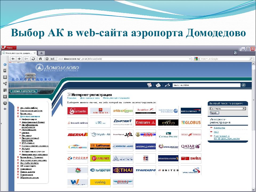Go to the browser home page

40,59
